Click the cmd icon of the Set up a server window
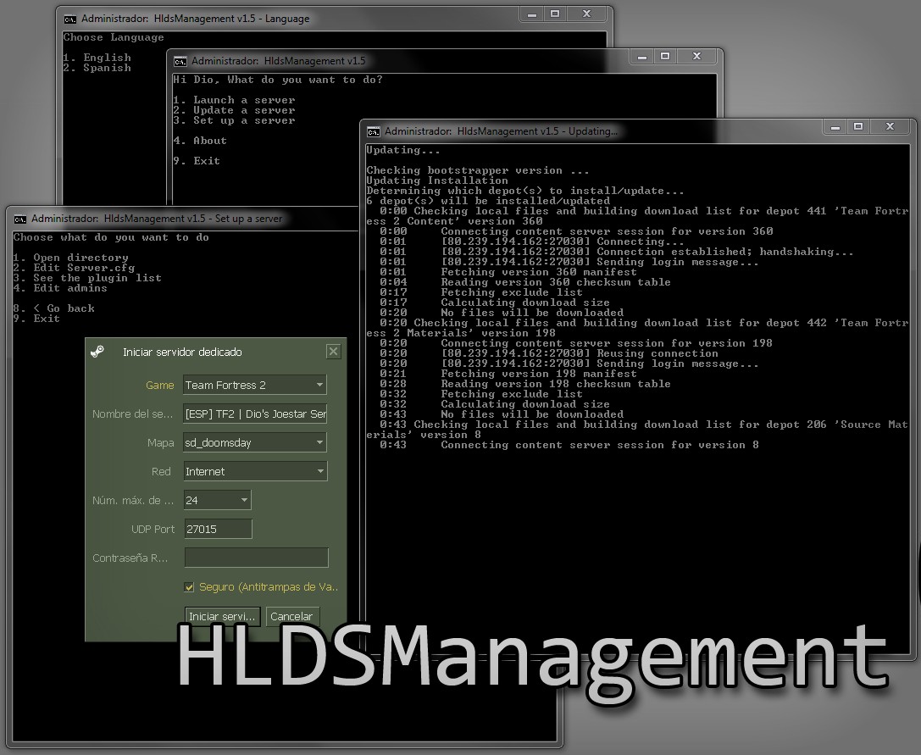This screenshot has width=921, height=755. [x=20, y=219]
